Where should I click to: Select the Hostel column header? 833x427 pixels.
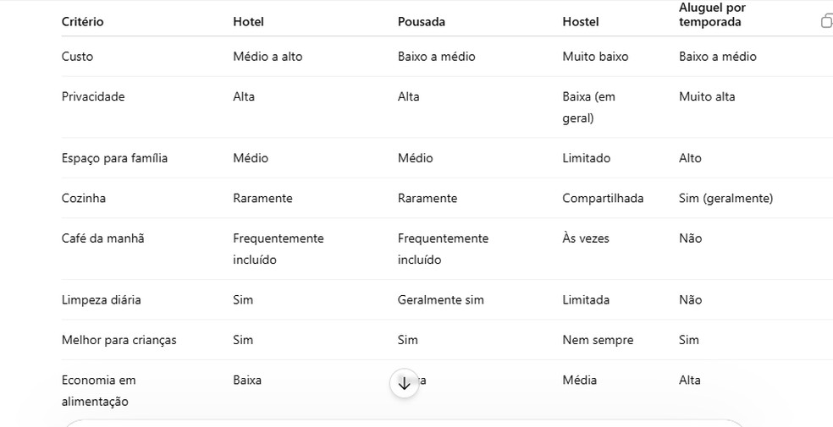pyautogui.click(x=580, y=22)
